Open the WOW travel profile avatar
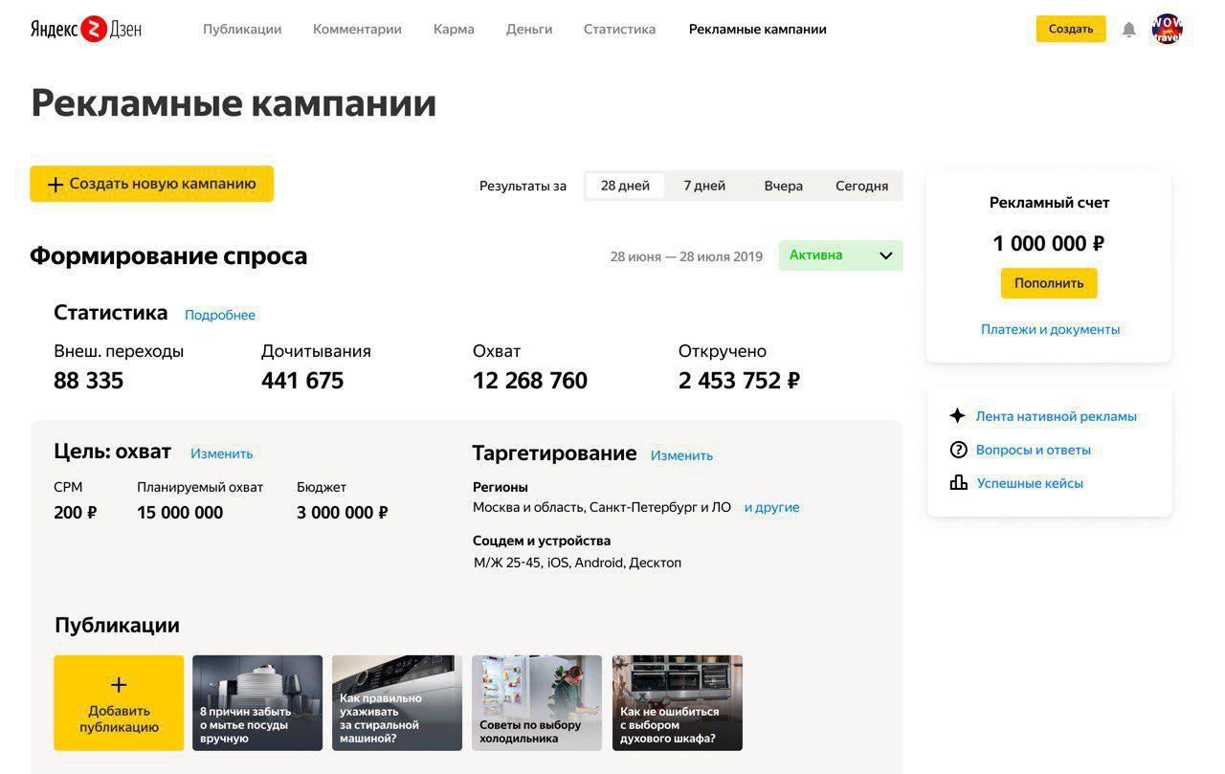The height and width of the screenshot is (774, 1225). [1167, 29]
